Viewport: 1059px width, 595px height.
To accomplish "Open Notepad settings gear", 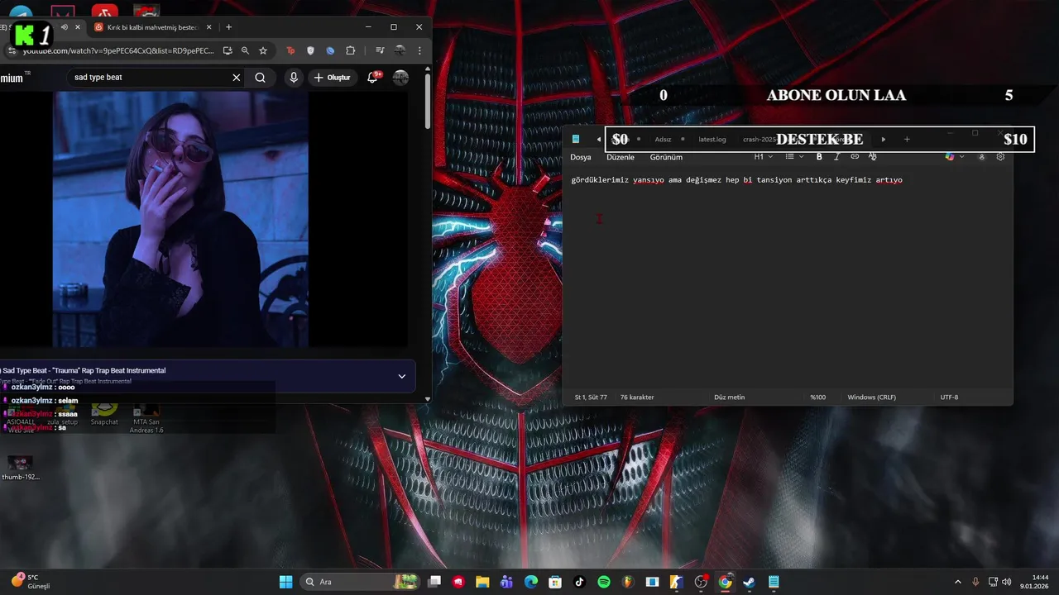I will coord(1000,156).
